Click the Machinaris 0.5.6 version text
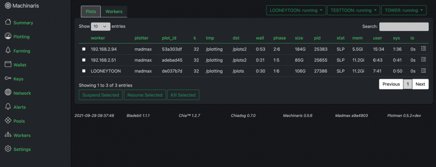436x167 pixels. tap(297, 115)
